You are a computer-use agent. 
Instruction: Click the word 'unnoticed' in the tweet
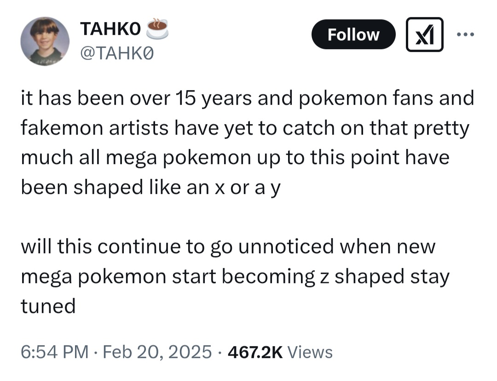(x=286, y=246)
